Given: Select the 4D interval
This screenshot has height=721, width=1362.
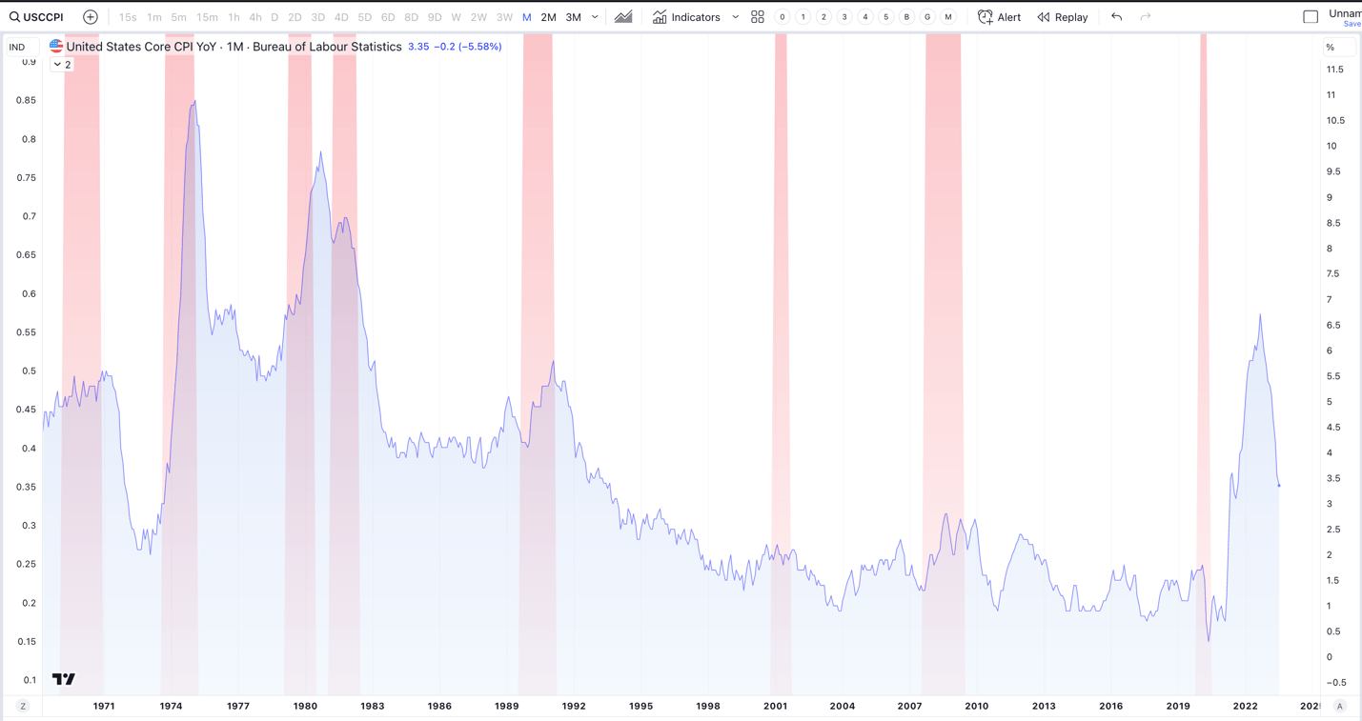Looking at the screenshot, I should (x=341, y=17).
